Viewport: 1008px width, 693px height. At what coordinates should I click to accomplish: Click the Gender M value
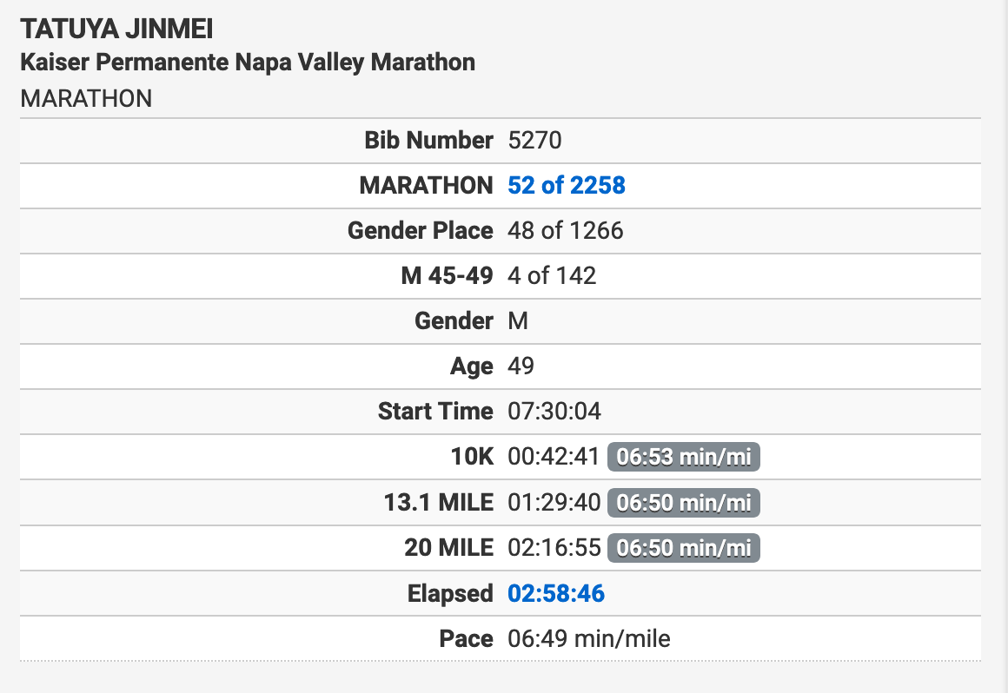click(518, 320)
